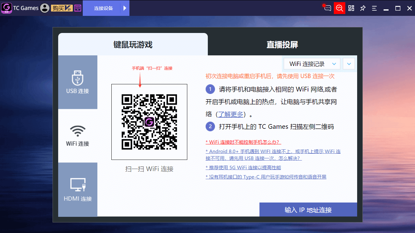Click the 输入 IP 地址连接 button
The width and height of the screenshot is (415, 233).
pyautogui.click(x=308, y=210)
